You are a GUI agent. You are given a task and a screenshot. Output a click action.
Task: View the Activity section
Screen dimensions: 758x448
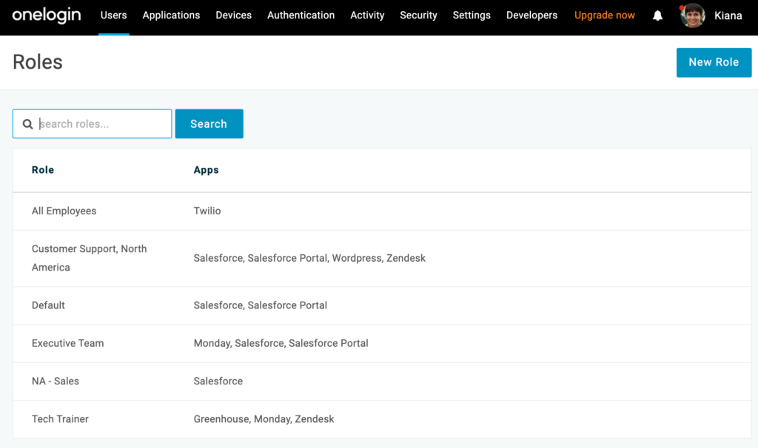pos(367,15)
